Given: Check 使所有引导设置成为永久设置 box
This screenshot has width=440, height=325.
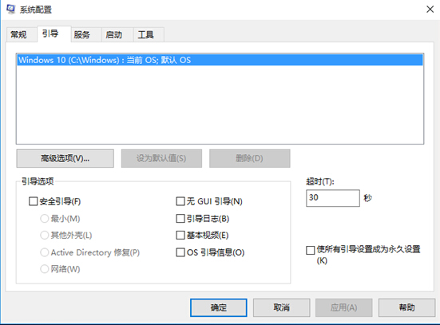Looking at the screenshot, I should (310, 250).
